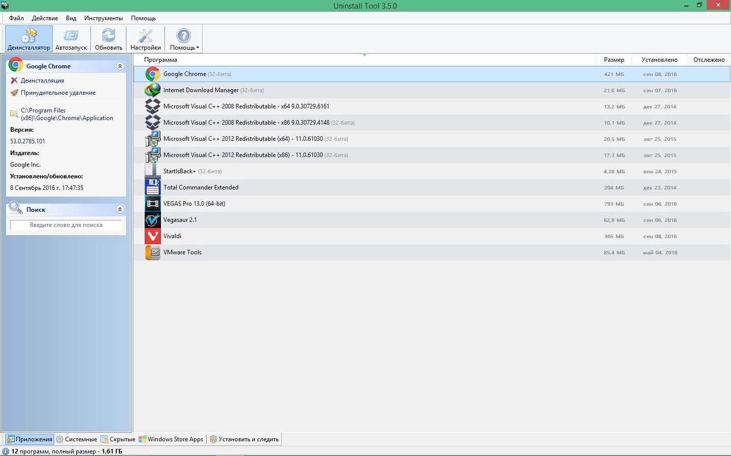731x456 pixels.
Task: Click the info icon in status bar
Action: [6, 451]
